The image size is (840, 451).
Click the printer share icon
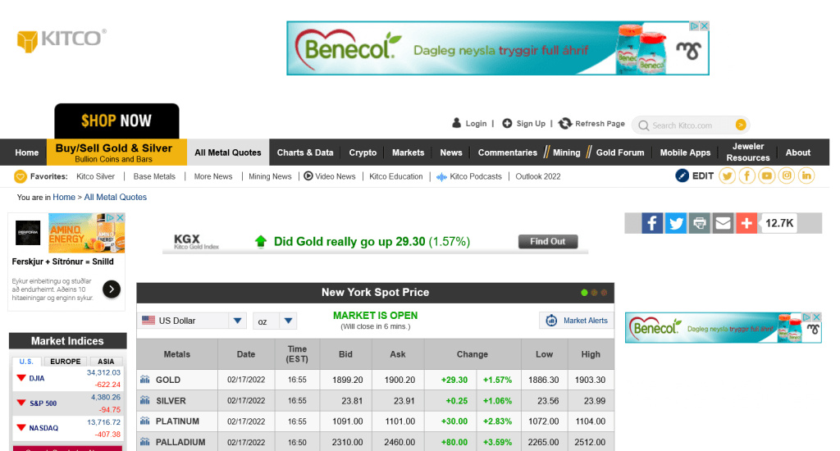point(700,223)
